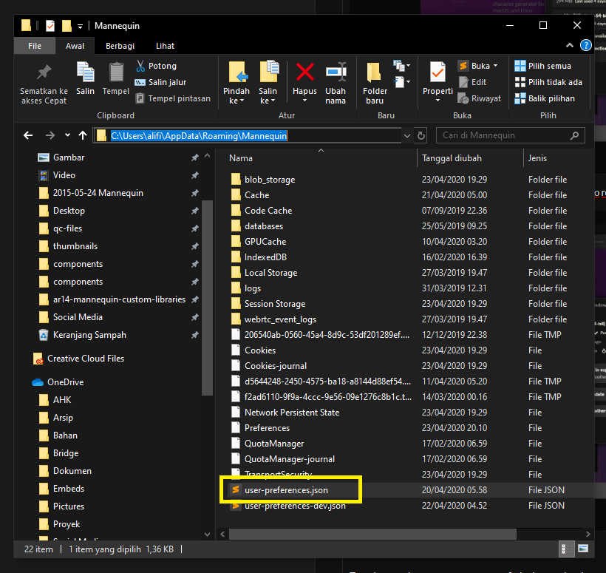This screenshot has width=606, height=573.
Task: Click the scroll right arrow of file list
Action: (588, 534)
